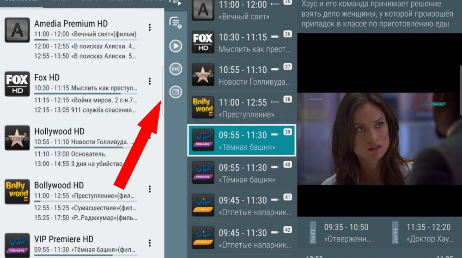Click the Bollywood HD channel title
The image size is (462, 258).
click(59, 185)
